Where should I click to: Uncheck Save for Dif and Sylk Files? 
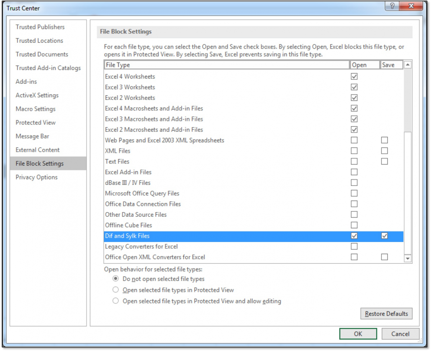[384, 236]
